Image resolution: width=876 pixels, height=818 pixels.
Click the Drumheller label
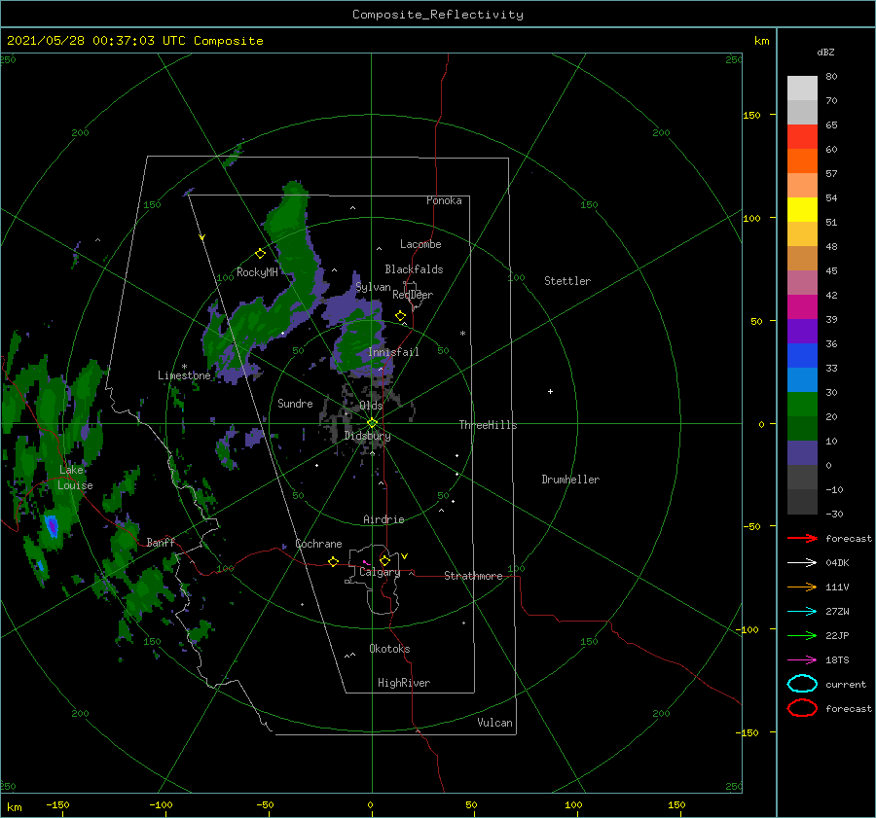click(570, 480)
